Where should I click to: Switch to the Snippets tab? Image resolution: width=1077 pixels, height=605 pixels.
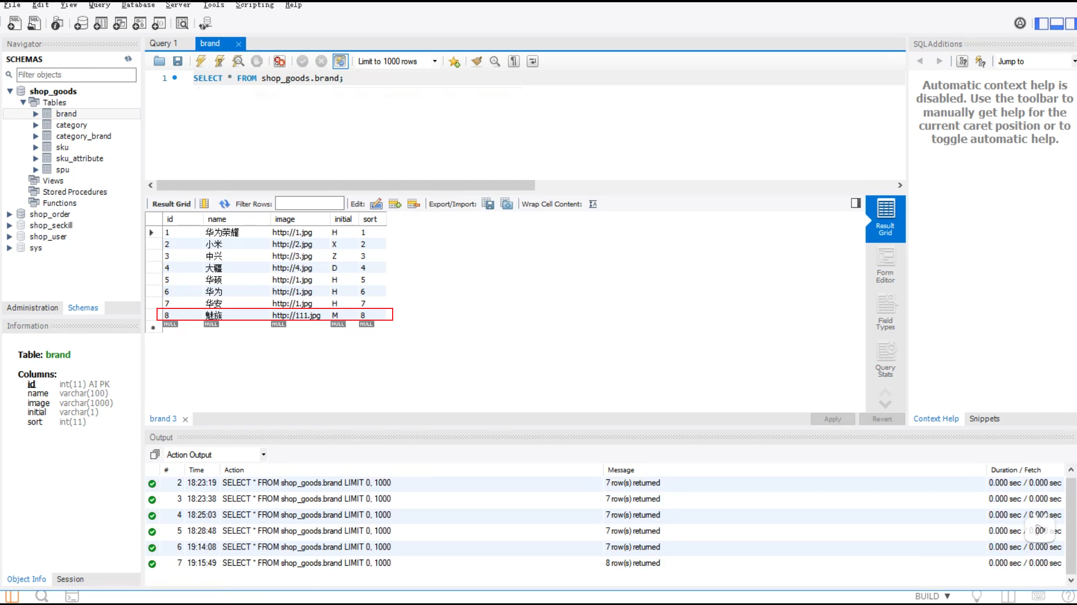coord(984,419)
